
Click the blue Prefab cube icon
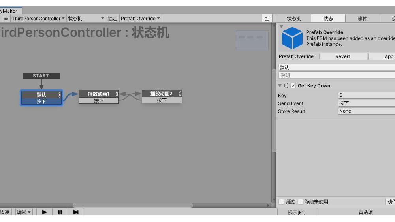(x=292, y=38)
